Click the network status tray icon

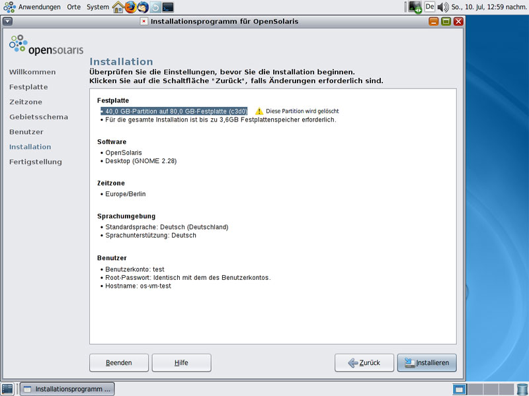pos(415,7)
